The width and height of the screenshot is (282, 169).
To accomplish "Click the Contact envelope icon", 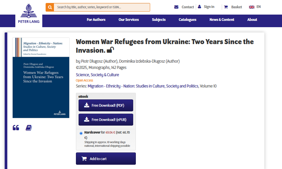I will coord(176,7).
